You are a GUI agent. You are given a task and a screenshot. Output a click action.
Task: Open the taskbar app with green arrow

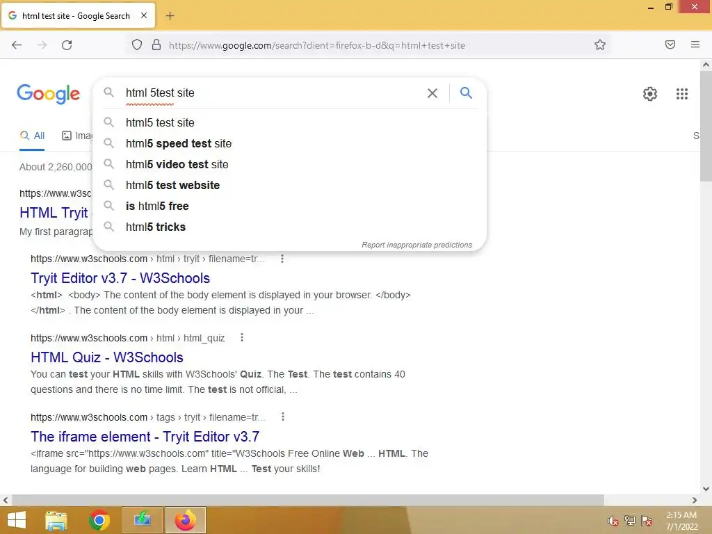point(142,520)
